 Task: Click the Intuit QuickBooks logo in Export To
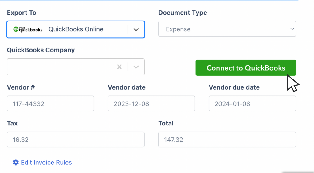[28, 29]
